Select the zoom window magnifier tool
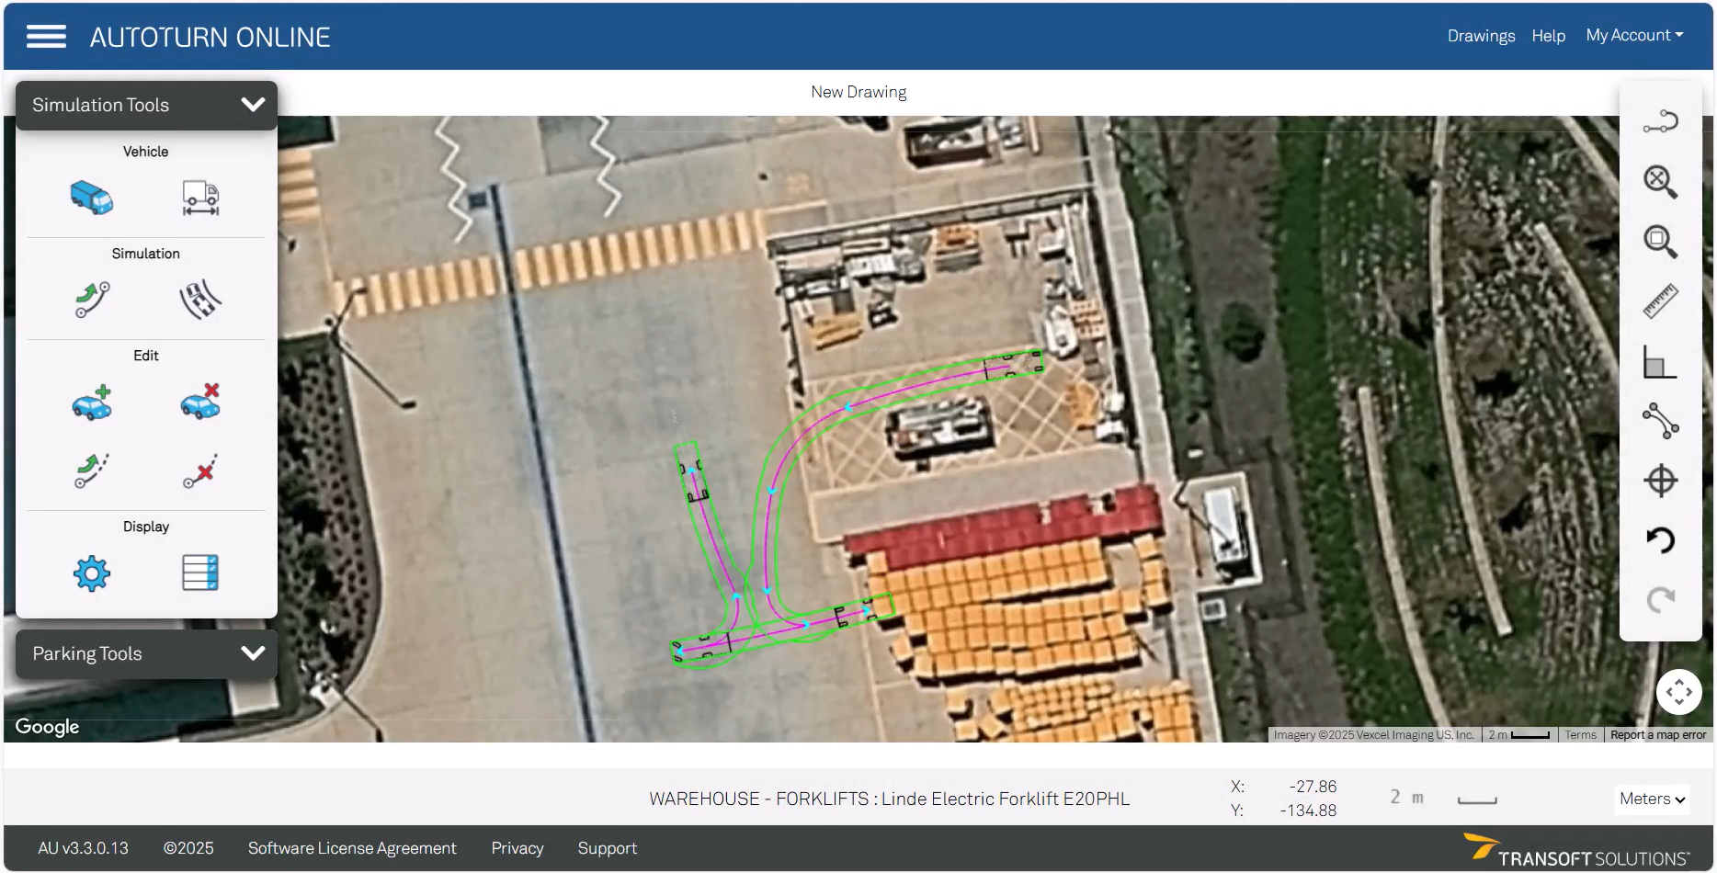 pos(1660,242)
